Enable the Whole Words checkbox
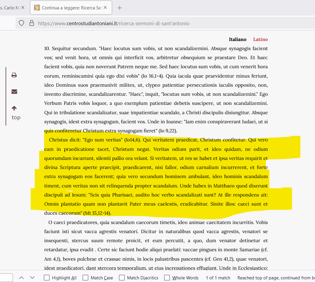 (x=167, y=278)
